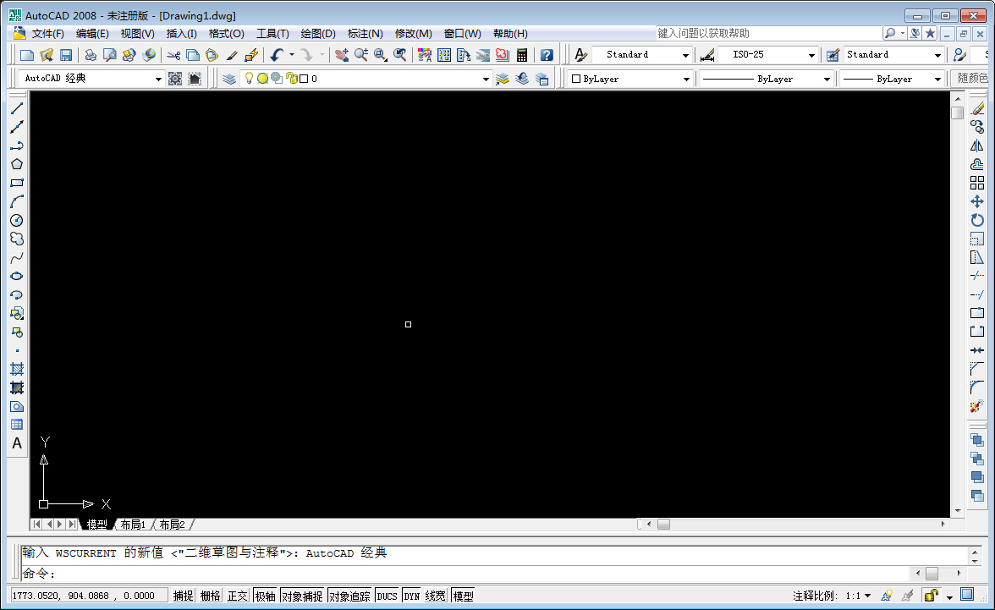Image resolution: width=995 pixels, height=610 pixels.
Task: Toggle the 栅格 grid display
Action: 210,595
